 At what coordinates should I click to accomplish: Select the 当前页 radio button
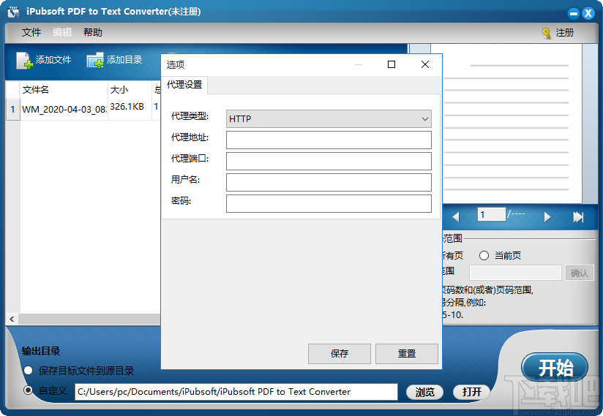(x=484, y=255)
